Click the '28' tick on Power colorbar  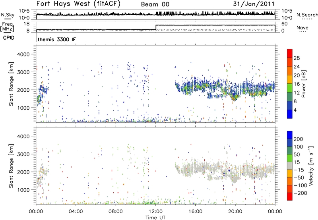coord(297,58)
